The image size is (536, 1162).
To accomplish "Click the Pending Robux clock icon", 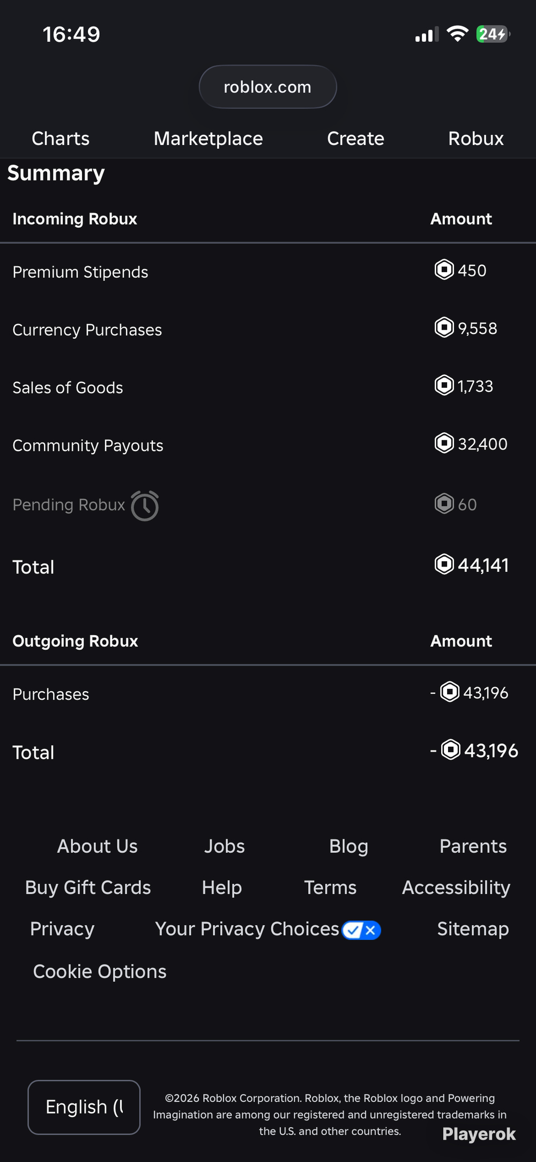I will 145,505.
